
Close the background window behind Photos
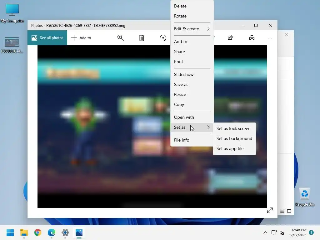click(x=287, y=35)
